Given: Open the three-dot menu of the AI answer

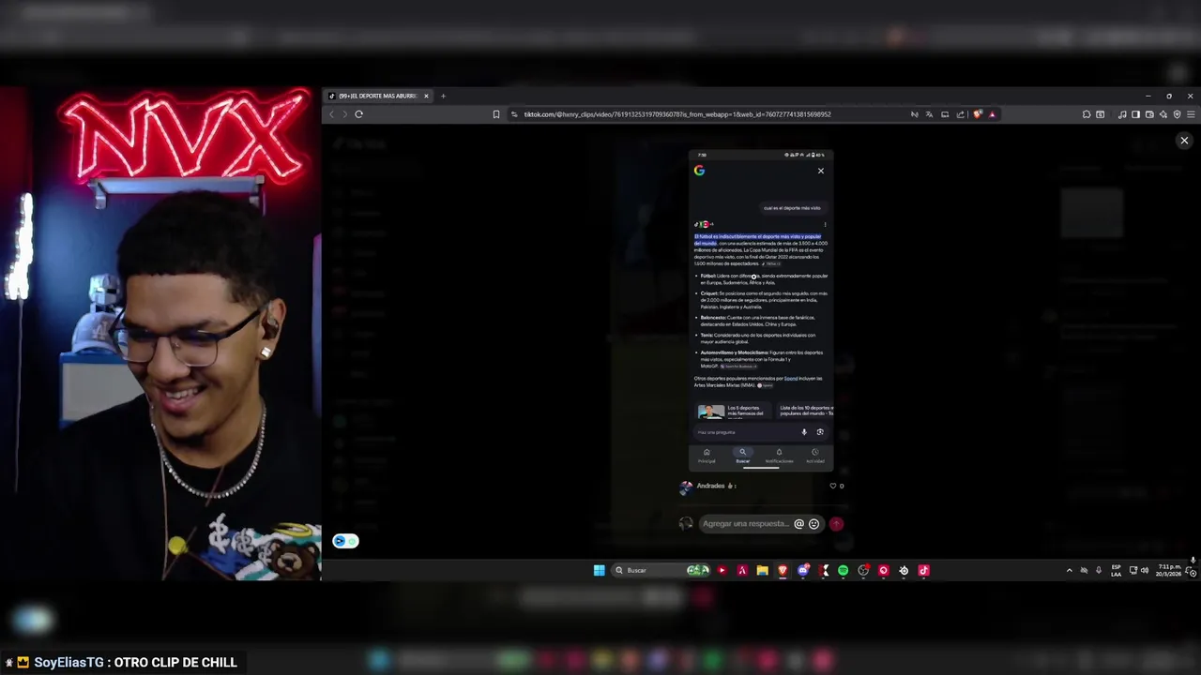Looking at the screenshot, I should click(x=825, y=224).
